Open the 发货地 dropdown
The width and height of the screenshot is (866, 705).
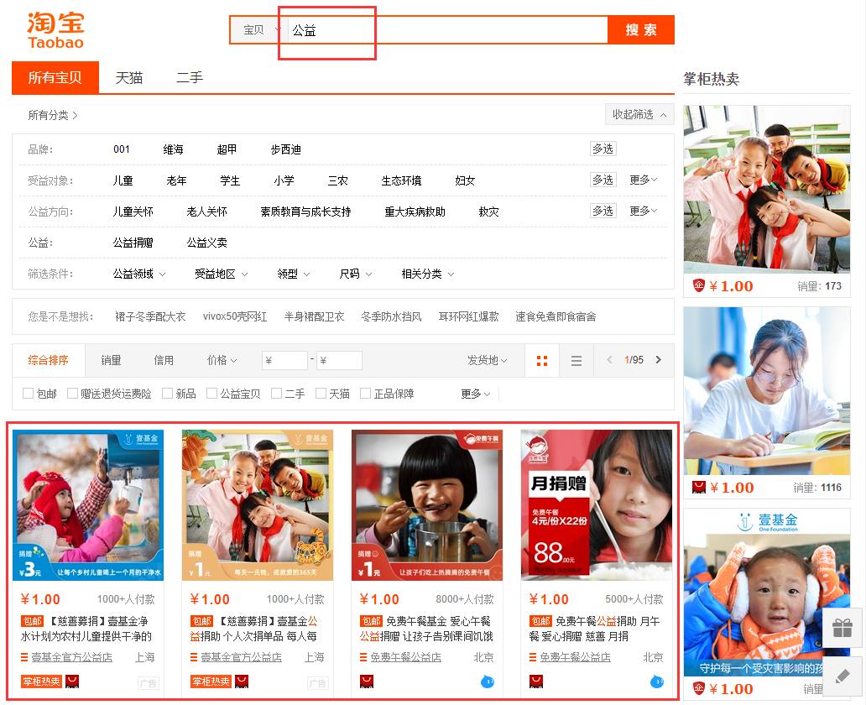coord(487,360)
